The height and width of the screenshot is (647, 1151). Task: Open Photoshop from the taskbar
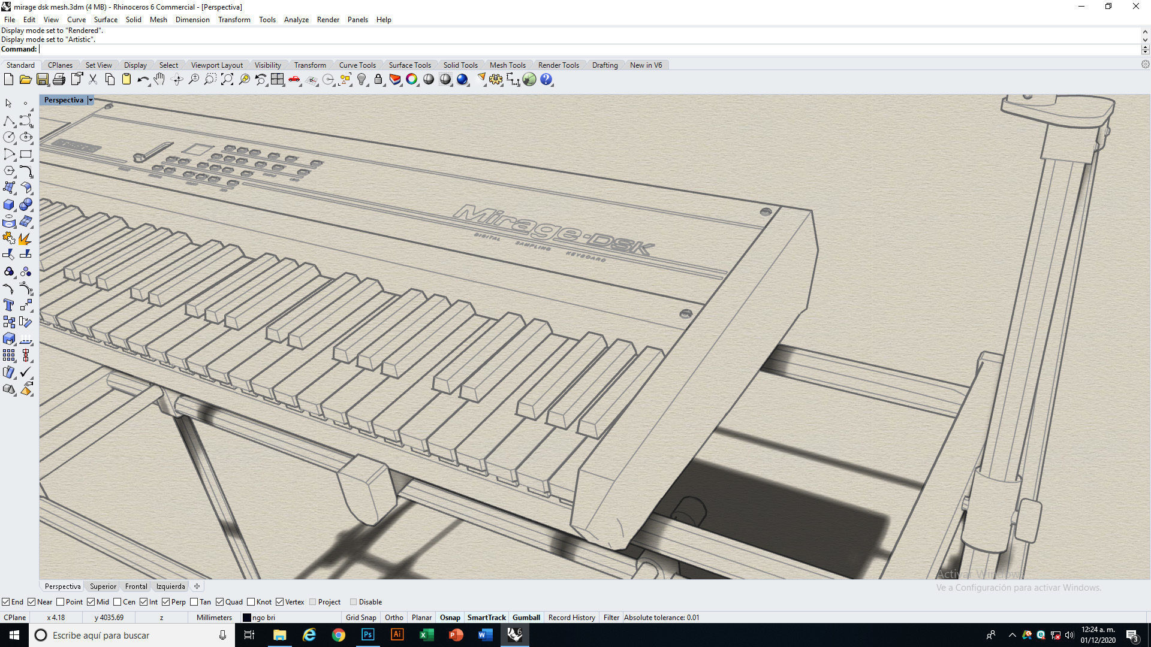[367, 635]
